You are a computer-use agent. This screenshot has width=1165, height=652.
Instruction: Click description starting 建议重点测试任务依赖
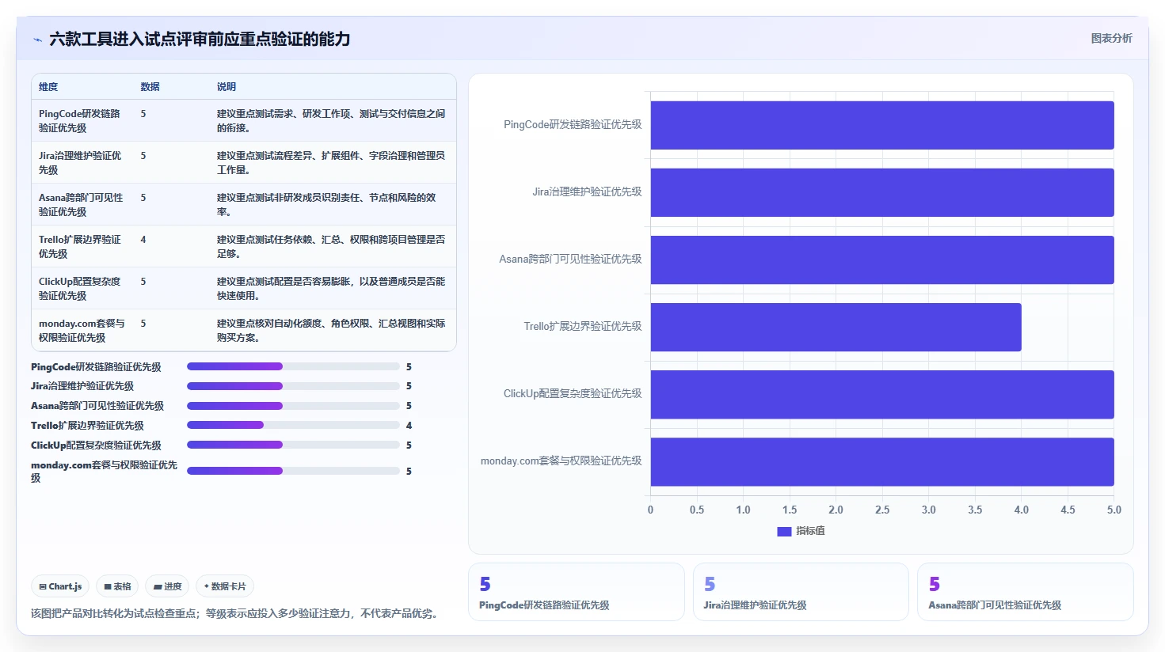tap(331, 247)
